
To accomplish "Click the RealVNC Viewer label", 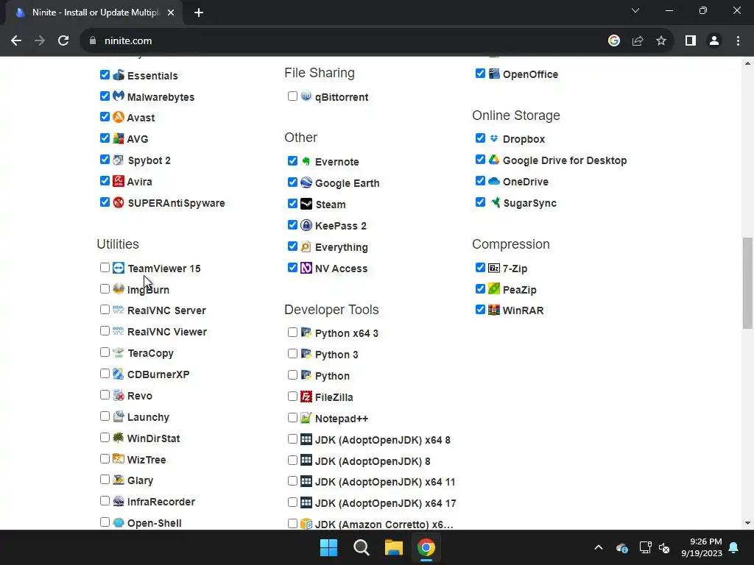I will pyautogui.click(x=167, y=332).
